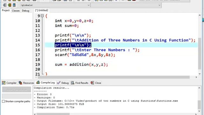
Task: Click the "- Errors: 0" log line
Action: tap(43, 94)
